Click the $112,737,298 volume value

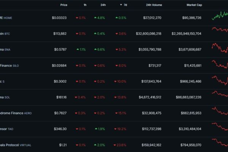(152, 129)
